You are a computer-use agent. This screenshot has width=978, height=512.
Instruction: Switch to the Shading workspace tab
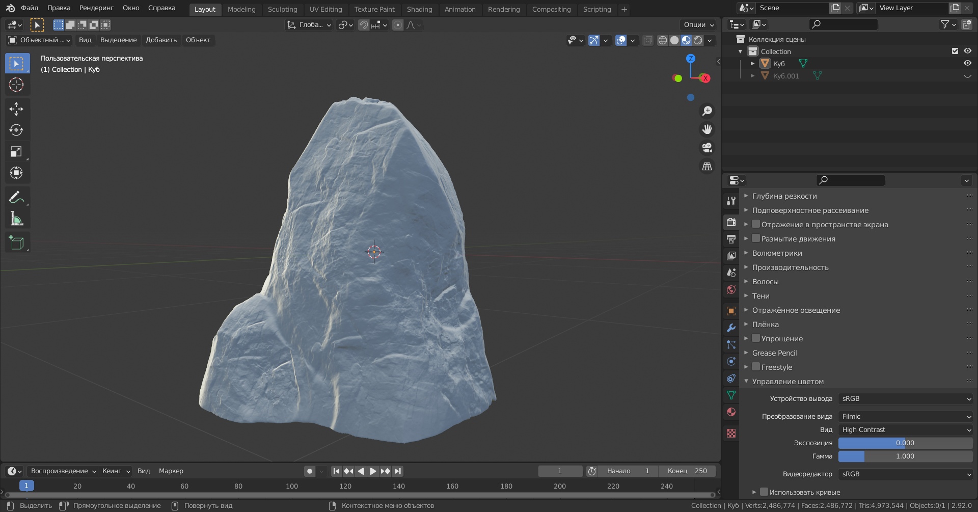point(419,9)
